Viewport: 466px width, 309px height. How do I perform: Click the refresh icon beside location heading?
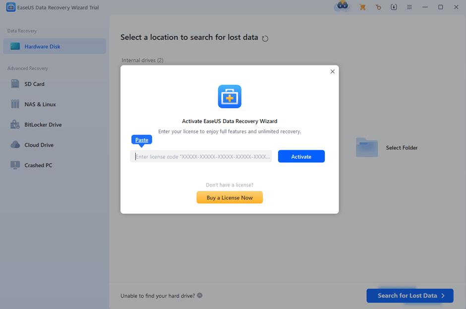265,38
